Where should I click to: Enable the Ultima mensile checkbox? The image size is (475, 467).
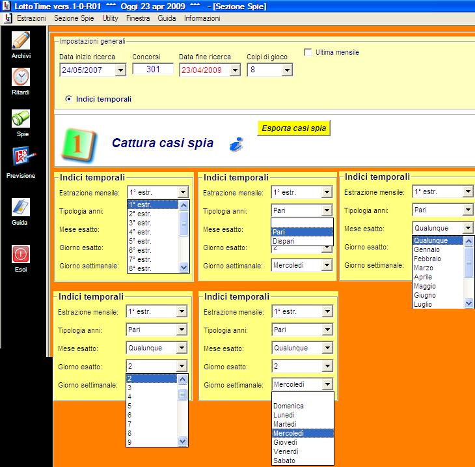point(308,52)
